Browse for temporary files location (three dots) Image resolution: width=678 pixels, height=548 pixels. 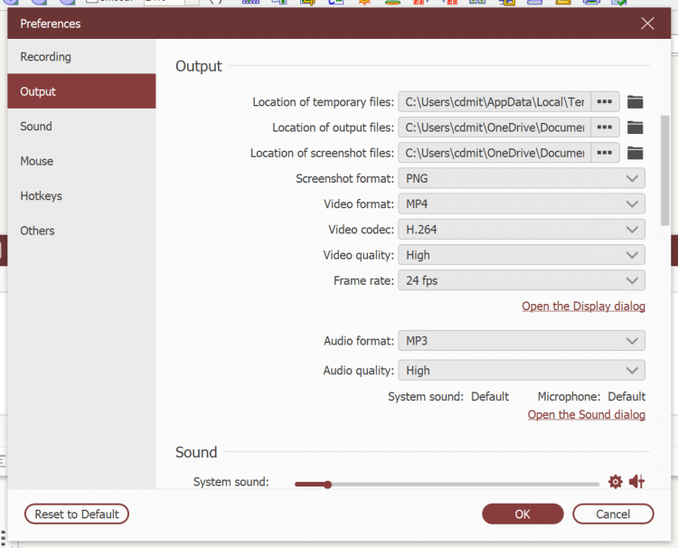tap(606, 102)
